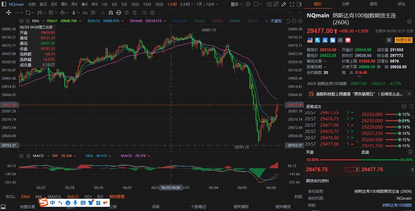The width and height of the screenshot is (415, 211).
Task: Select the 15分 timeframe
Action: (x=147, y=4)
